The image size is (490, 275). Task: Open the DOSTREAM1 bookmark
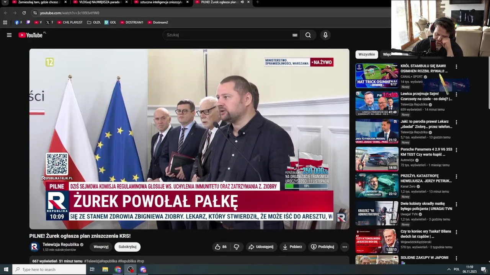[x=132, y=23]
